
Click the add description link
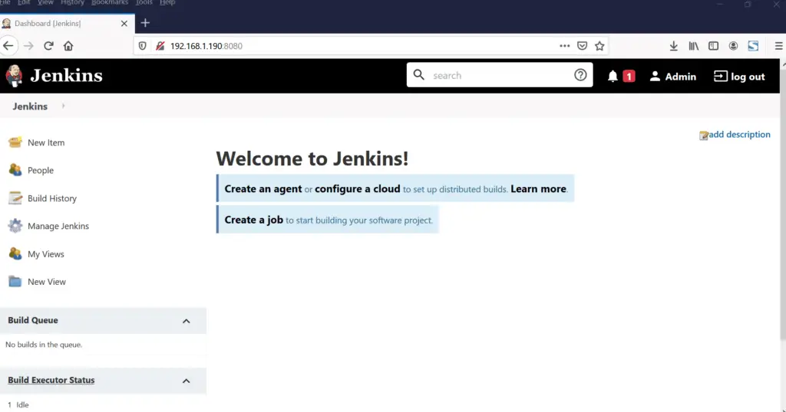738,135
